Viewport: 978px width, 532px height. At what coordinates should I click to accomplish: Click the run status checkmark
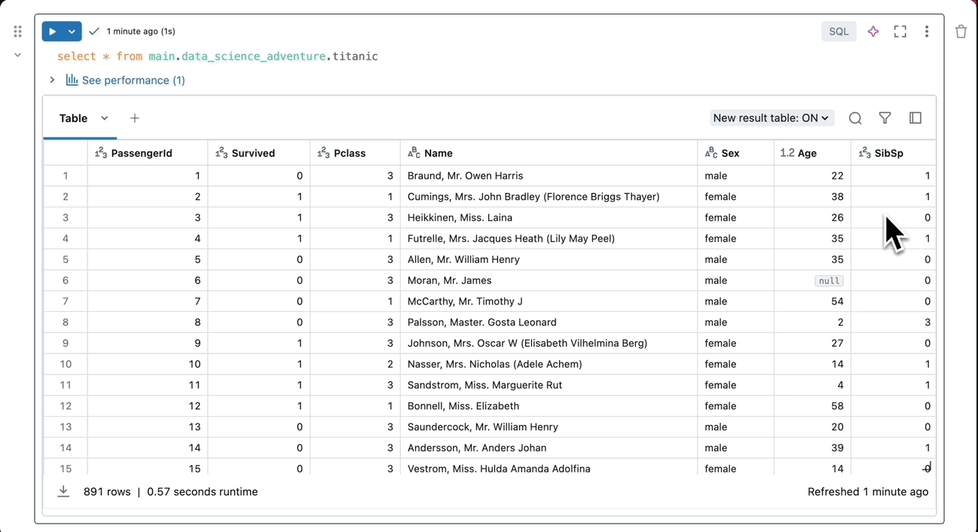(x=93, y=31)
